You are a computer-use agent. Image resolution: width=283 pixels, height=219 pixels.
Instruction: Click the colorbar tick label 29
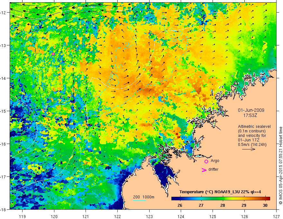click(244, 205)
